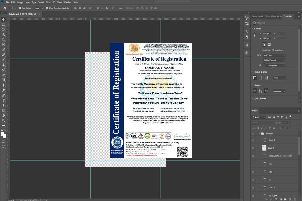
Task: Collapse the Quick Actions section
Action: tap(253, 98)
